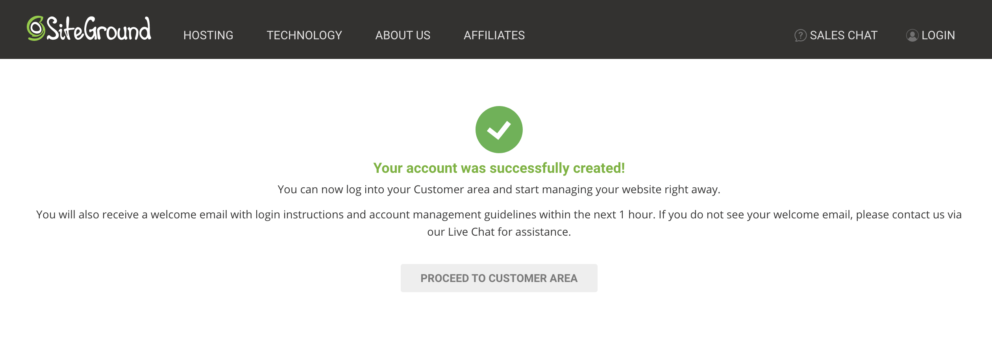Click the sentence starting 'You will also receive'

pos(499,223)
